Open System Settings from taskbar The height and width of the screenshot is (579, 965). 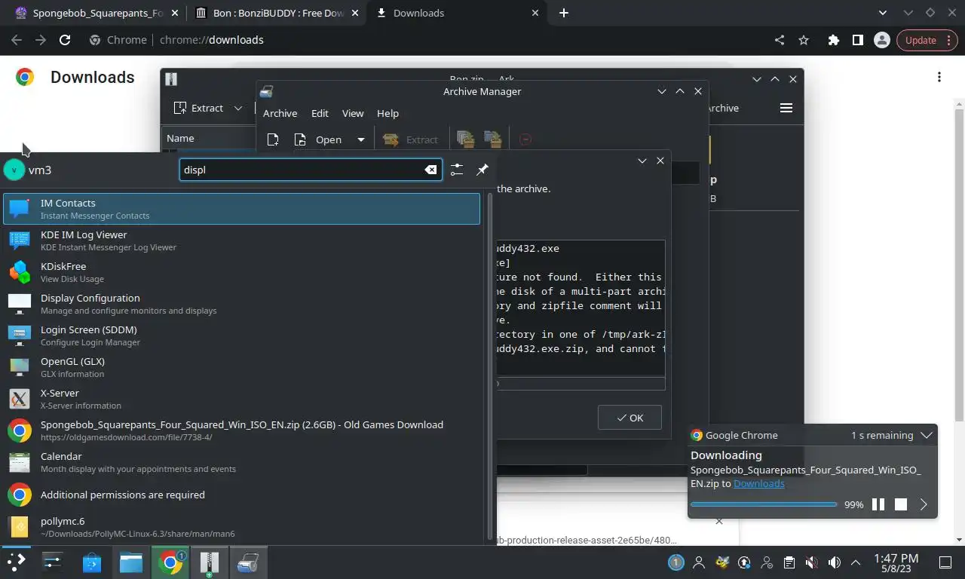(52, 562)
